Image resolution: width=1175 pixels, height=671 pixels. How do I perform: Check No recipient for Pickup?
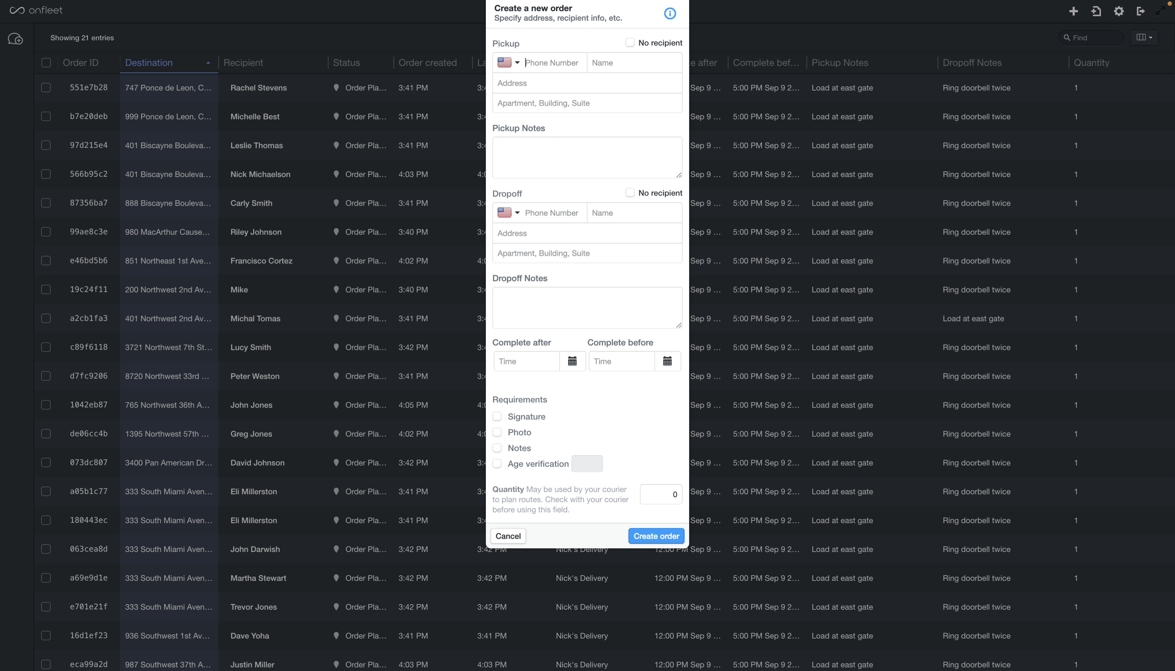click(x=630, y=42)
